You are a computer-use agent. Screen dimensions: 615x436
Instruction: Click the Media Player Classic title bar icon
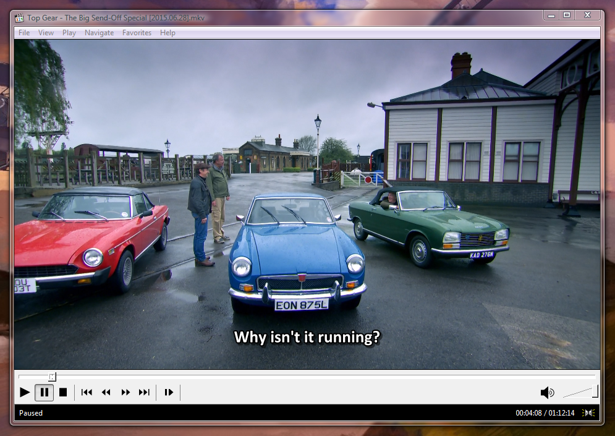coord(19,18)
